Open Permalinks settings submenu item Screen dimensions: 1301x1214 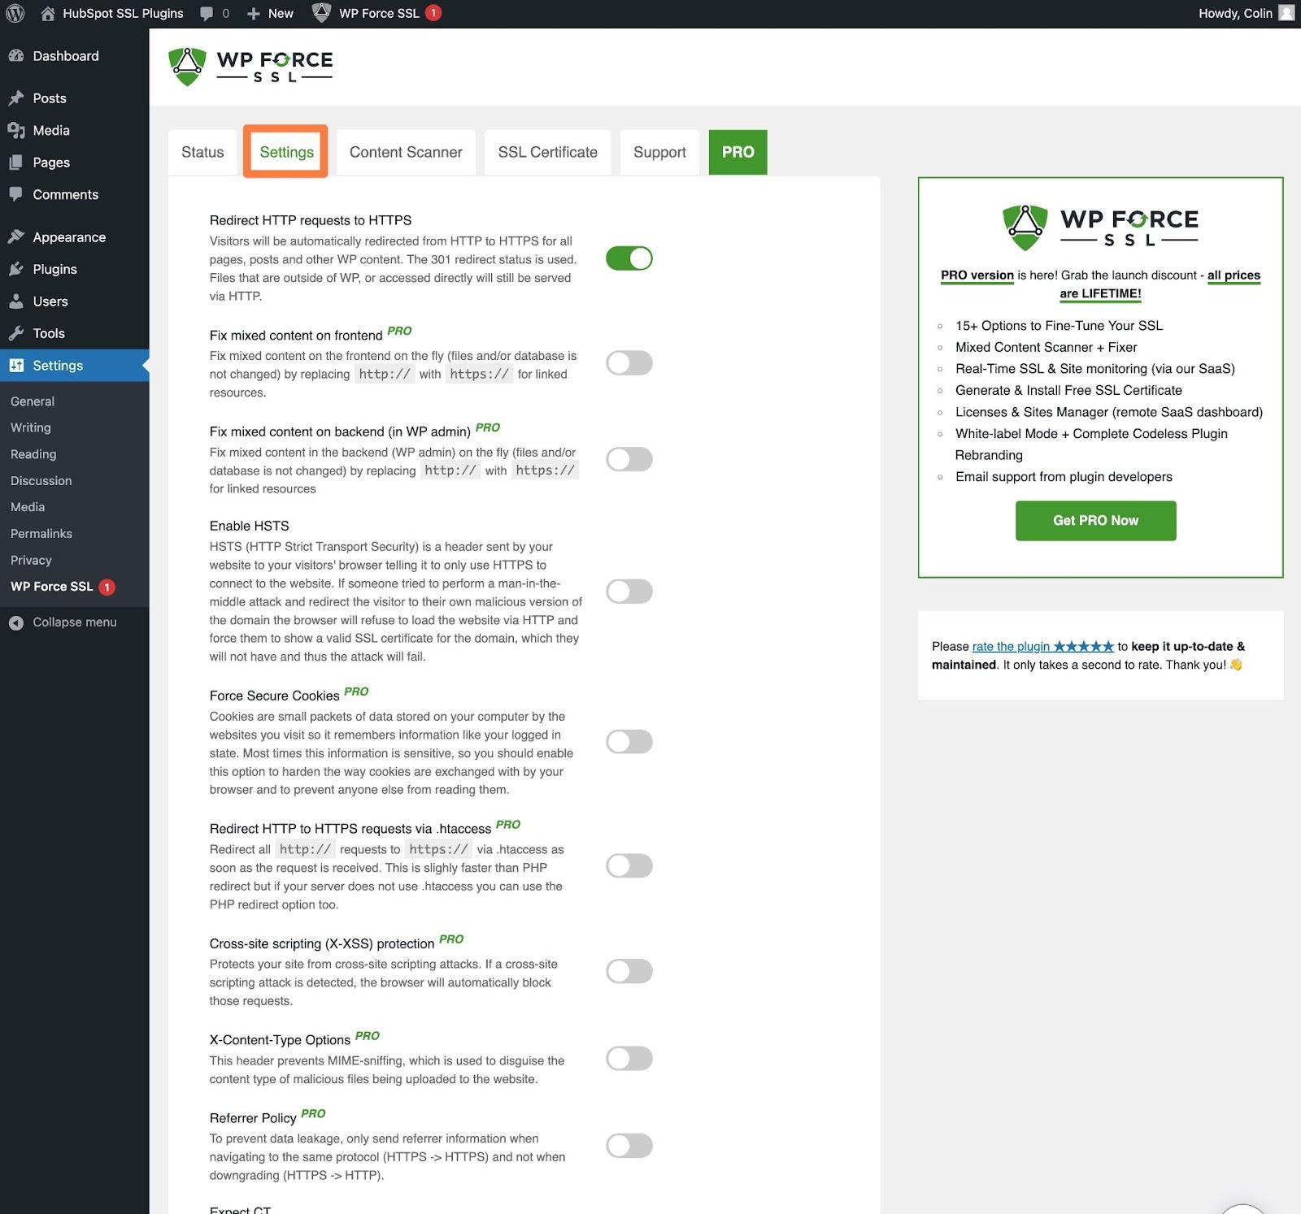tap(41, 534)
